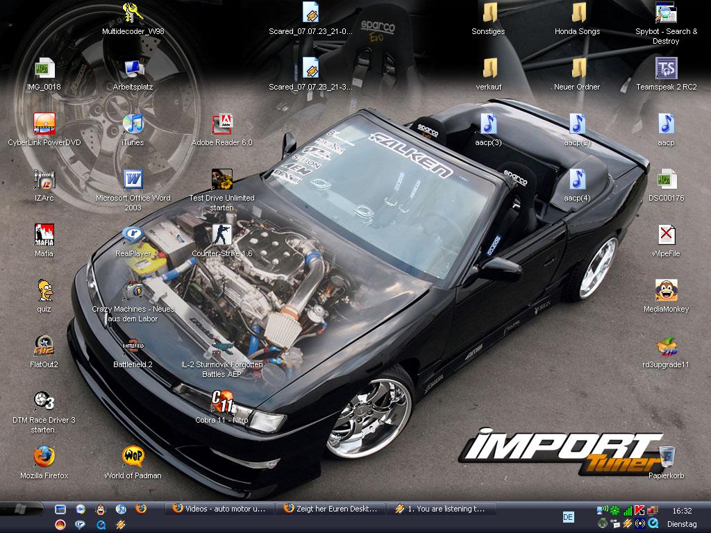
Task: Click the wireless network connection tray icon
Action: pyautogui.click(x=602, y=510)
